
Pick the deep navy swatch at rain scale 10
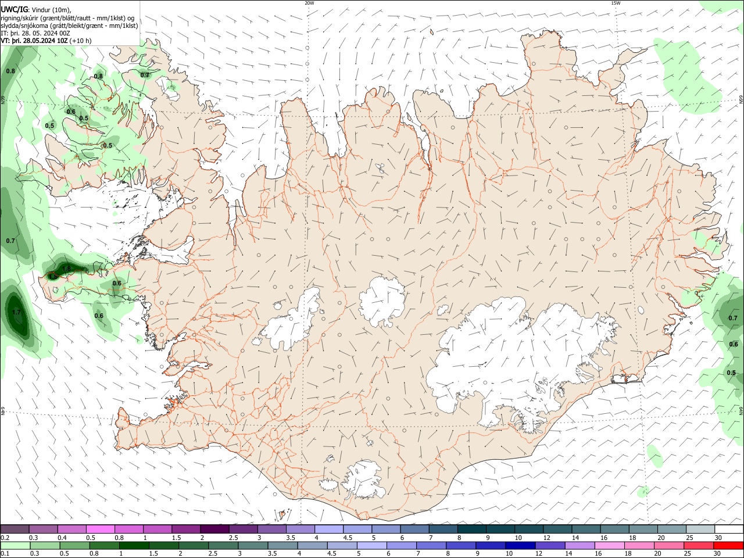point(520,545)
